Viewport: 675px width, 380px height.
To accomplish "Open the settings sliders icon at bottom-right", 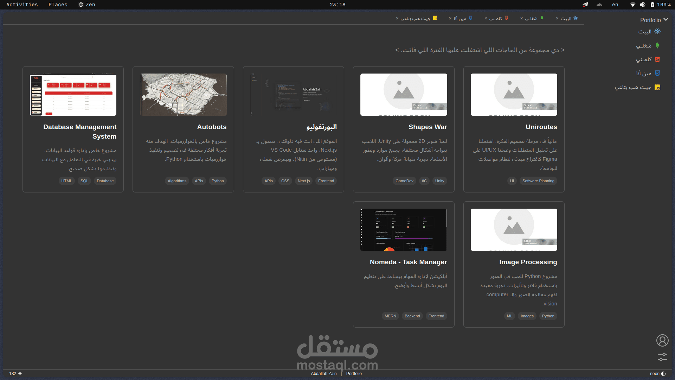I will 662,357.
